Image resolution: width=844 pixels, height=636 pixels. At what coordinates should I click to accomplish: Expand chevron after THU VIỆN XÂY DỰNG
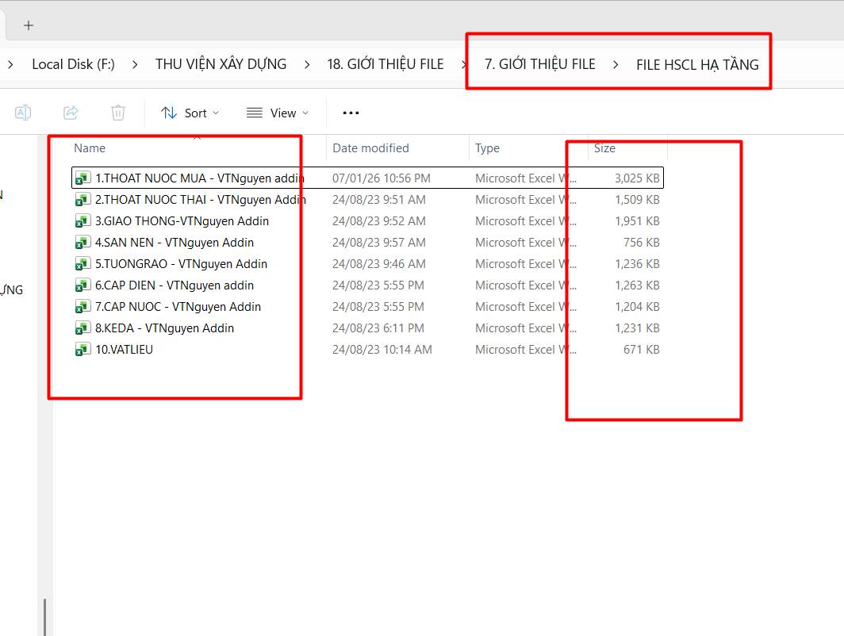(x=307, y=64)
